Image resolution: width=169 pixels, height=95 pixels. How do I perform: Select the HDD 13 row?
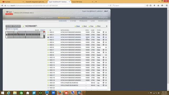77,65
